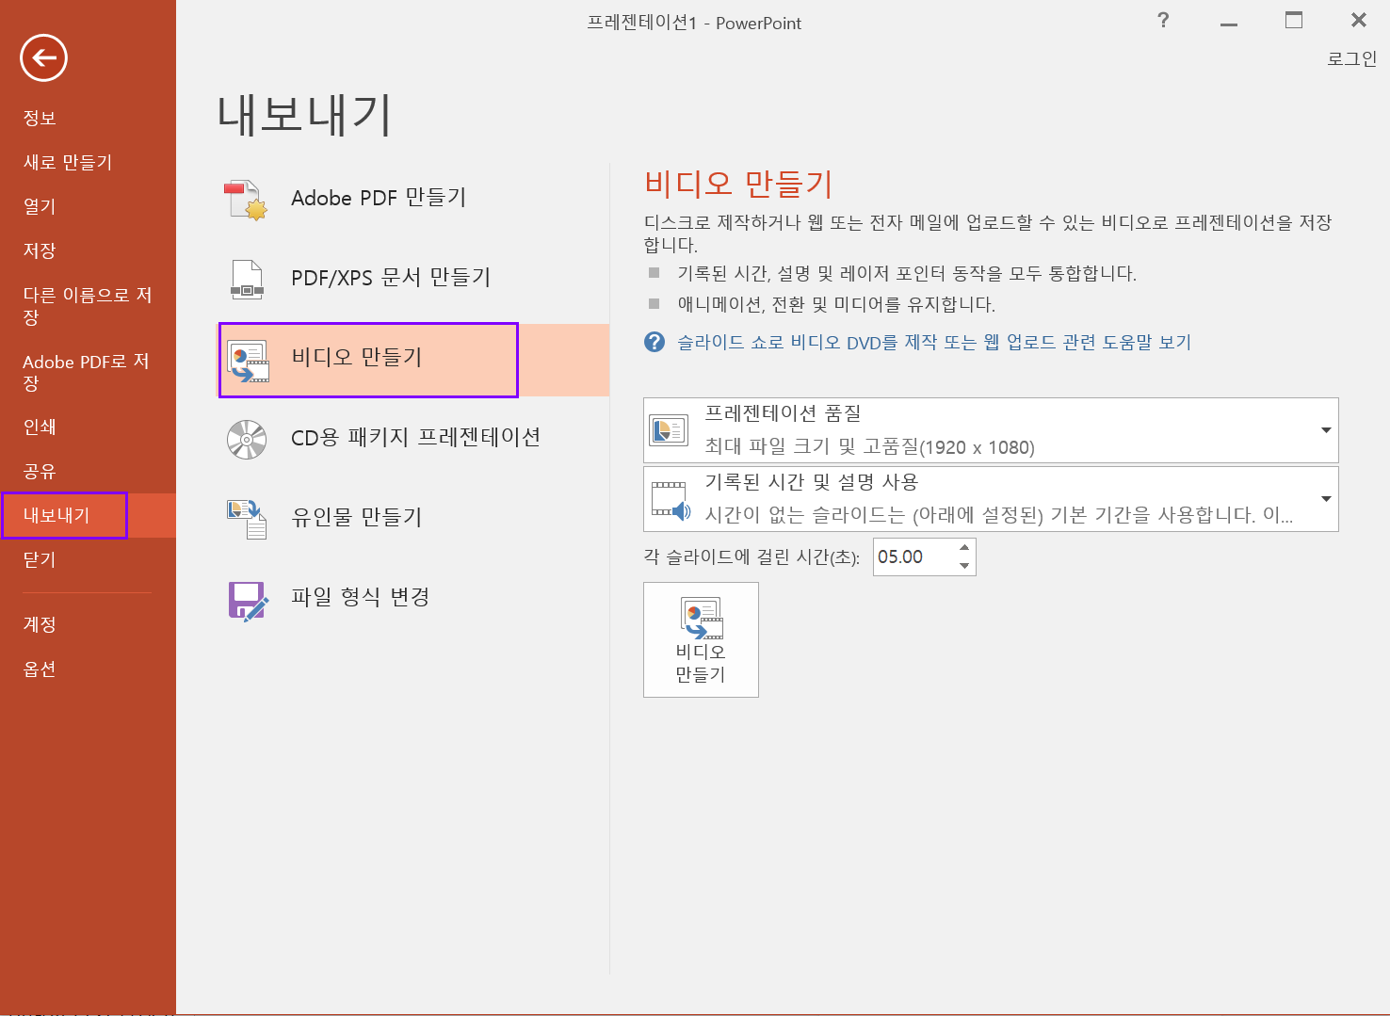Image resolution: width=1390 pixels, height=1016 pixels.
Task: Click the blue help question mark icon
Action: (x=655, y=342)
